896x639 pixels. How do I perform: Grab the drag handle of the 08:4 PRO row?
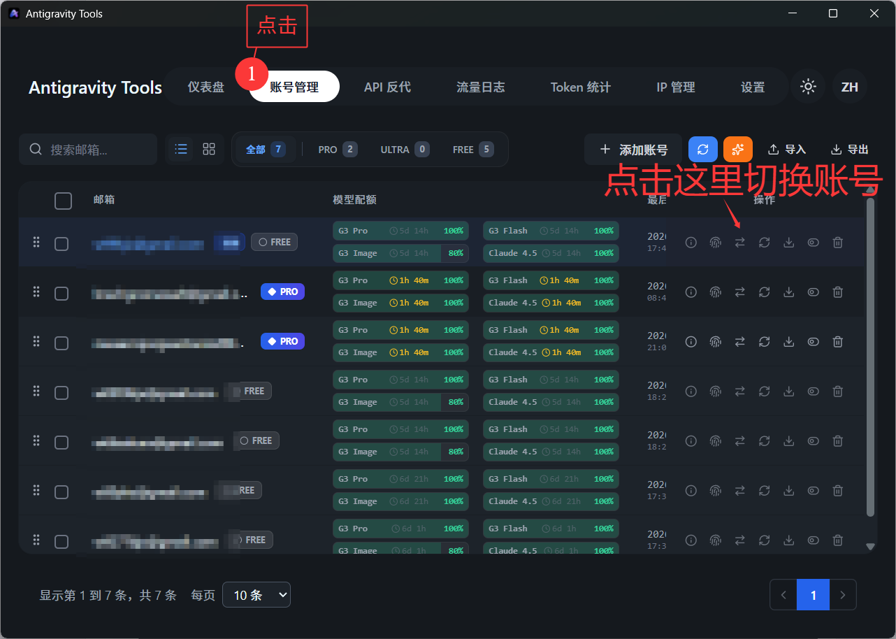[36, 292]
